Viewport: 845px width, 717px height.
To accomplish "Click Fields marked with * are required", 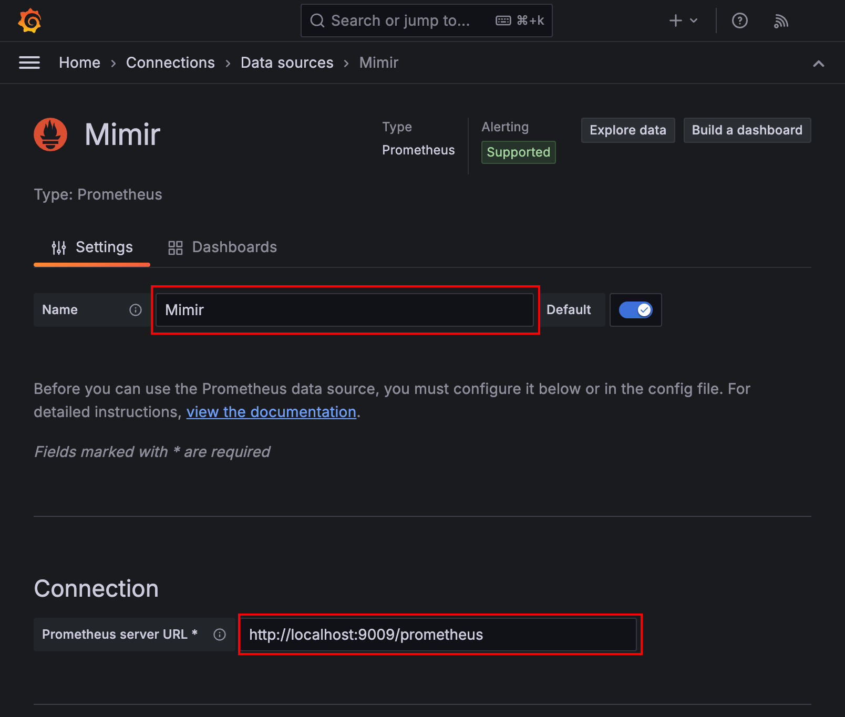I will (x=152, y=452).
